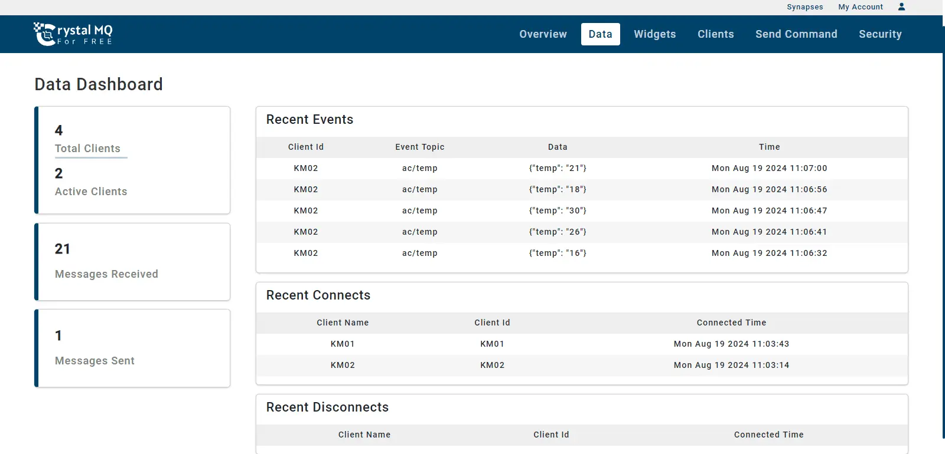Go to the Widgets tab
The image size is (945, 454).
[654, 34]
